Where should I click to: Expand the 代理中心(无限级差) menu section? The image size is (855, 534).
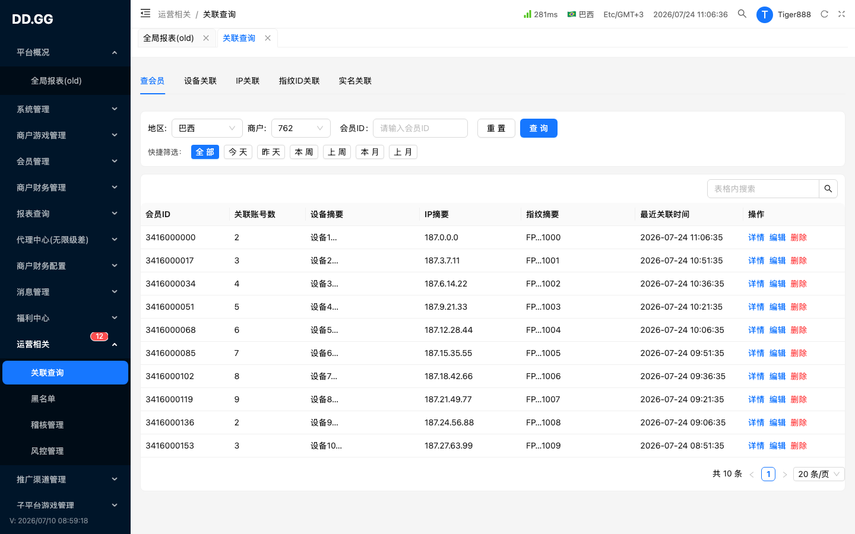(65, 240)
